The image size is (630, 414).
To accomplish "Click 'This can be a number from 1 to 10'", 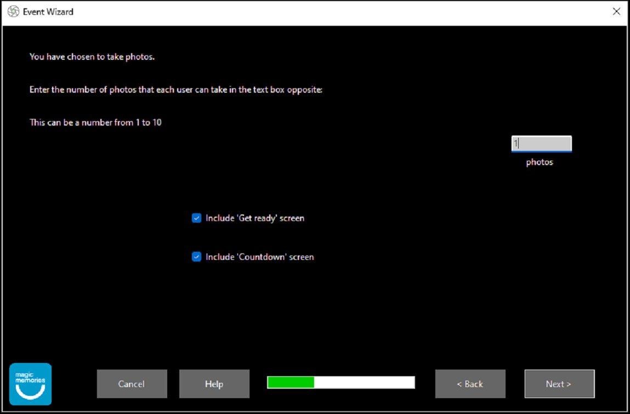I will 95,123.
